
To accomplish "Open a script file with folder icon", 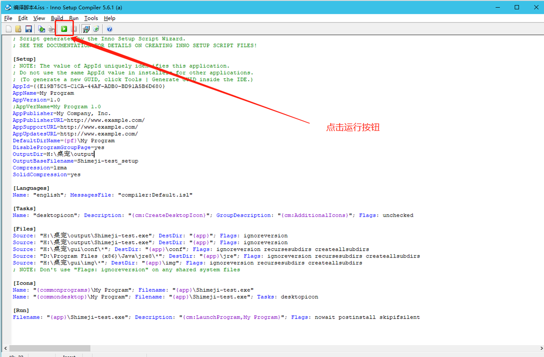I will click(18, 29).
